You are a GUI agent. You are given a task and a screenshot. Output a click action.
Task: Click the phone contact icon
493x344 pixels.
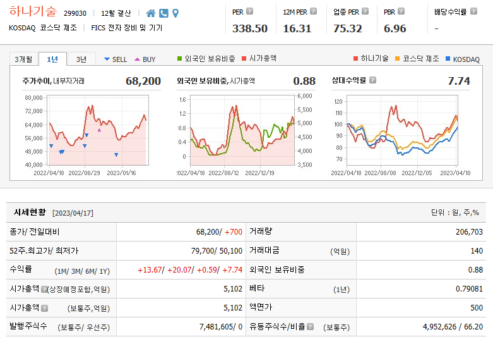tap(164, 13)
